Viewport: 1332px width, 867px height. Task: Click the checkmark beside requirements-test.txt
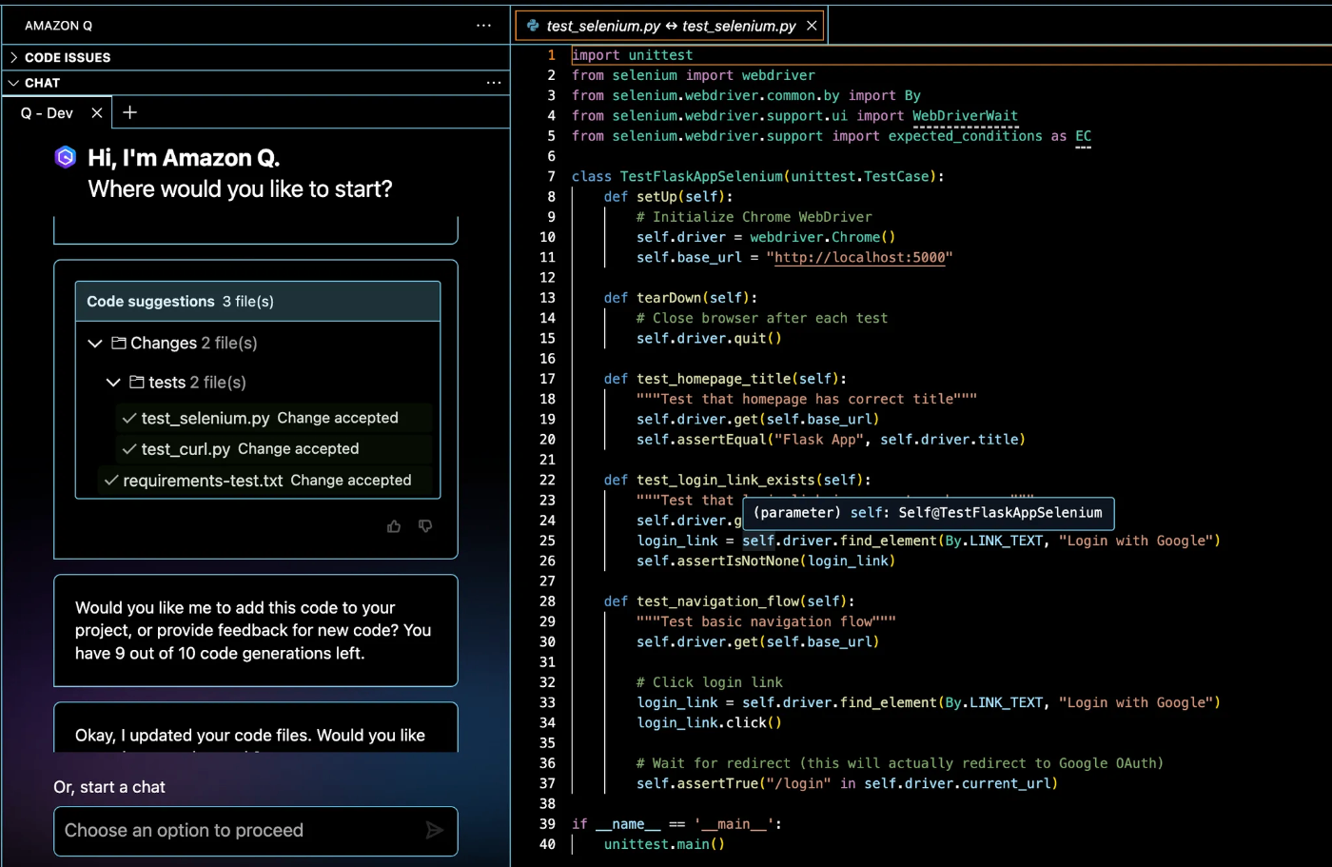111,481
